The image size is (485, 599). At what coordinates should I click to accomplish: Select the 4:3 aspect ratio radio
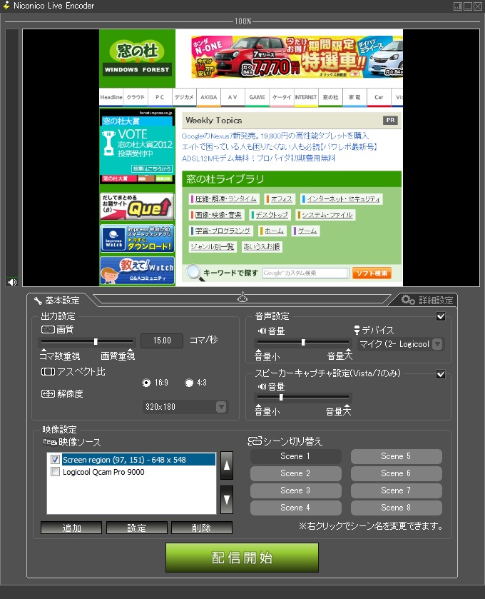(x=189, y=383)
